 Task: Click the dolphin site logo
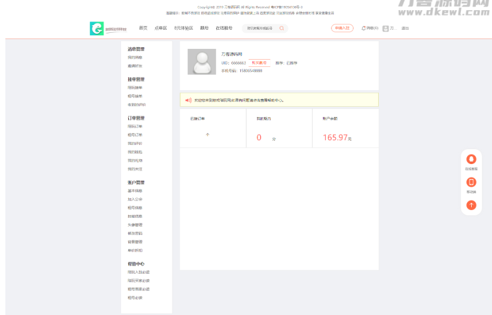[x=97, y=29]
